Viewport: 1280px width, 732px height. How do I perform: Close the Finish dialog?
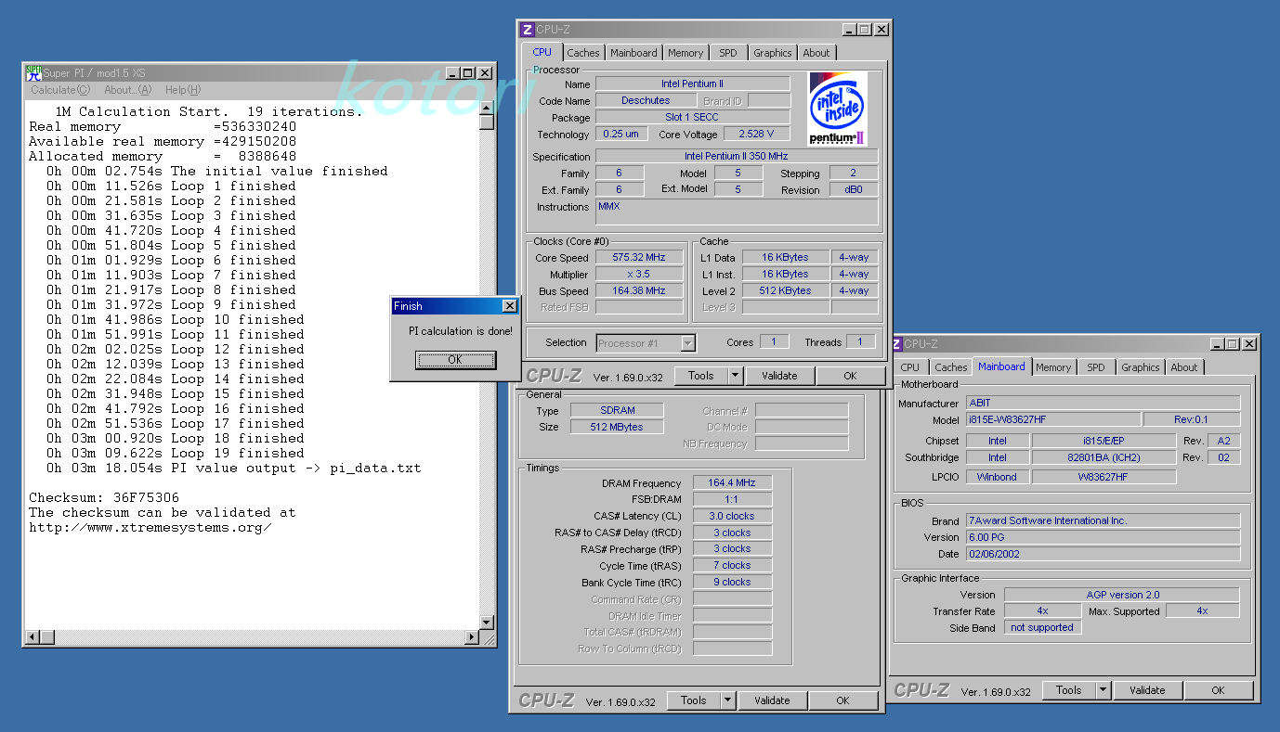click(509, 306)
